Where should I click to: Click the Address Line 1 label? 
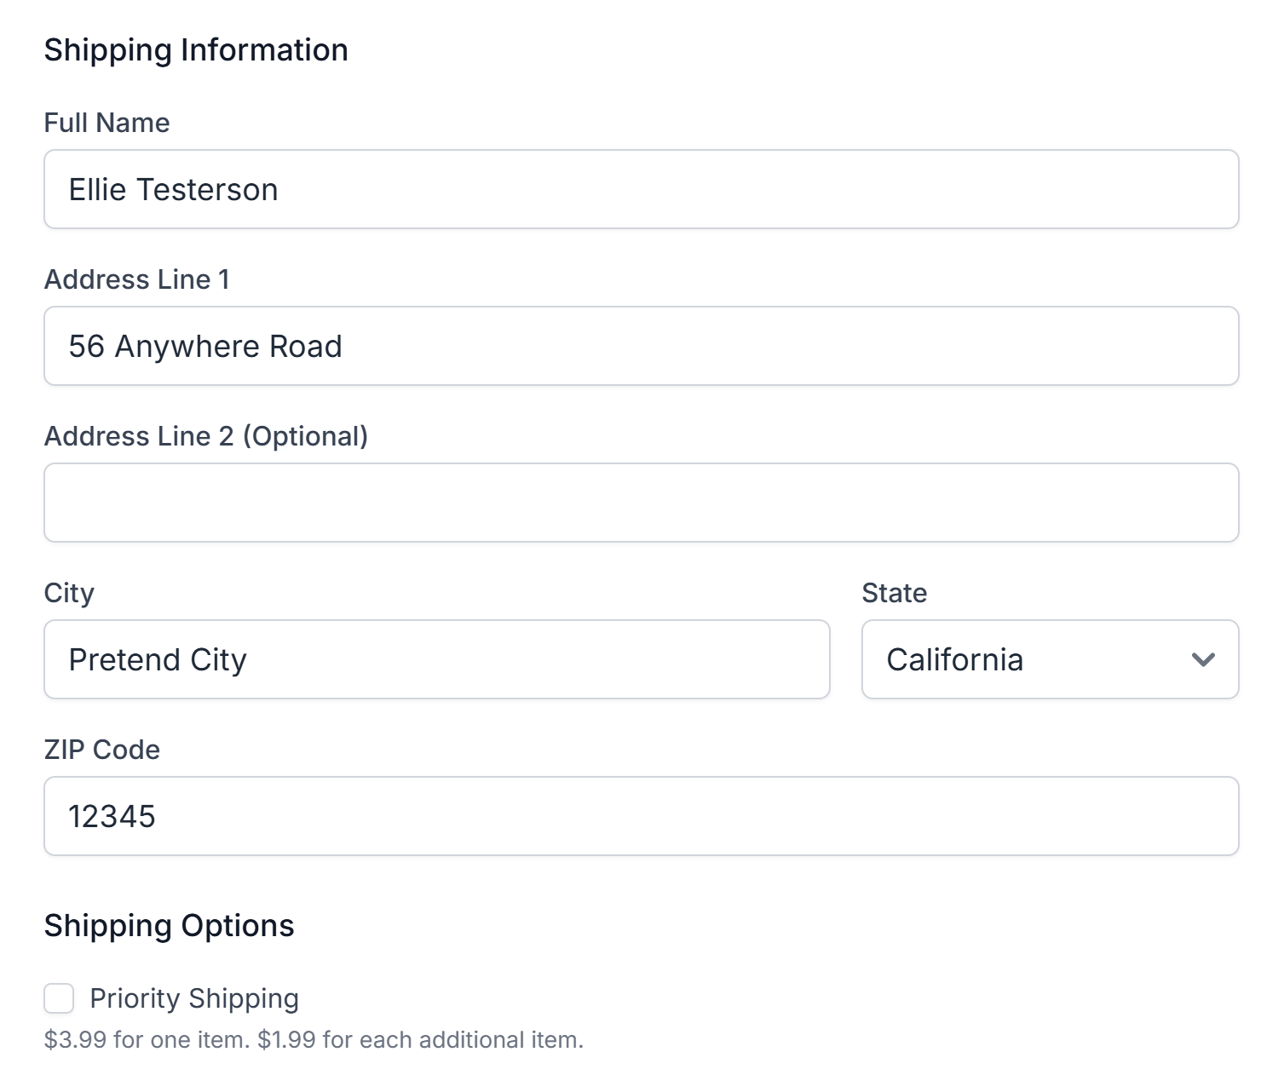(136, 279)
